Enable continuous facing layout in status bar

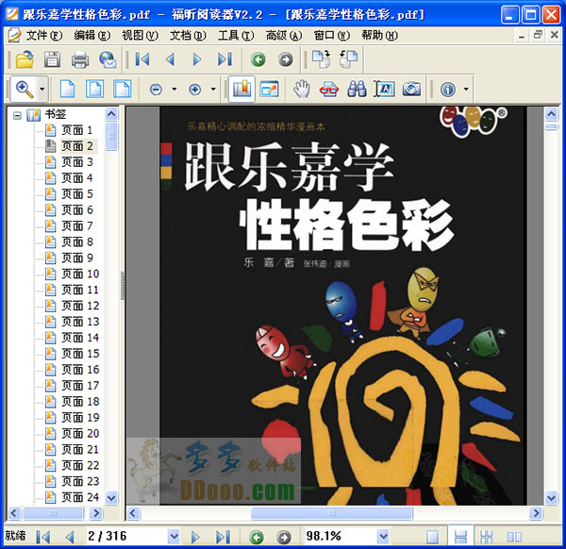point(487,537)
